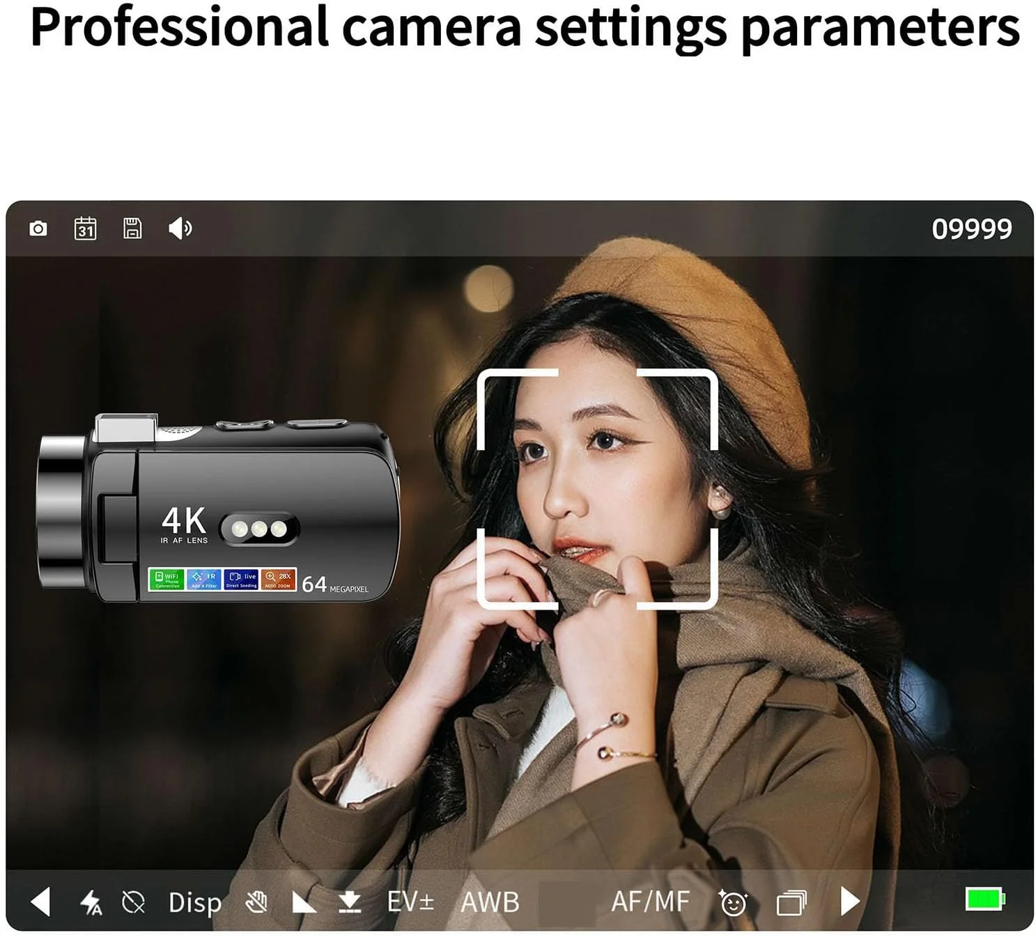The width and height of the screenshot is (1036, 937).
Task: Open the date stamp calendar icon
Action: tap(85, 229)
